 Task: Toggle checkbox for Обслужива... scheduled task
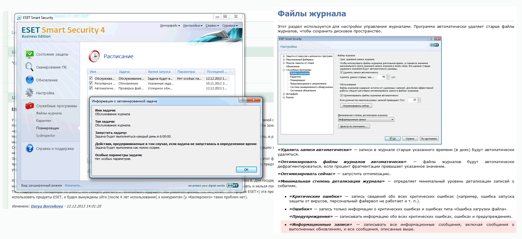[91, 78]
